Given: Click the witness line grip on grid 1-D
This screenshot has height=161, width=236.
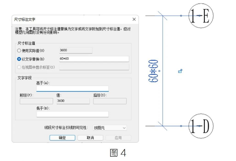Looking at the screenshot, I should pyautogui.click(x=181, y=126).
